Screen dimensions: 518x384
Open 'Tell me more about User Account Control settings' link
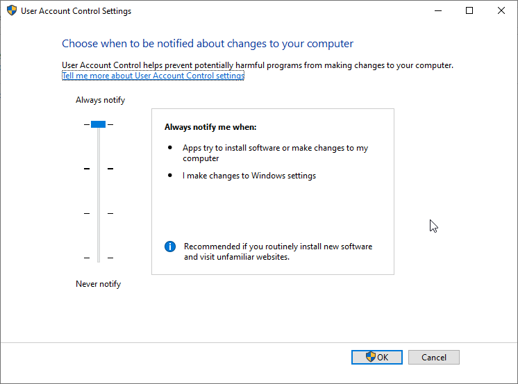(153, 76)
